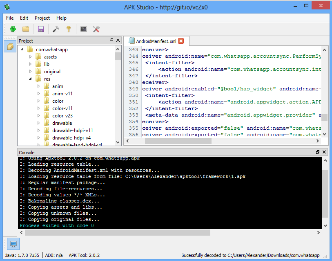Click the ADB: n/a status entry
The height and width of the screenshot is (261, 332).
[x=54, y=255]
